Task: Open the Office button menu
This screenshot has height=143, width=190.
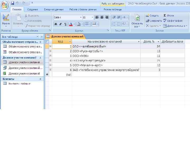Action: [4, 5]
